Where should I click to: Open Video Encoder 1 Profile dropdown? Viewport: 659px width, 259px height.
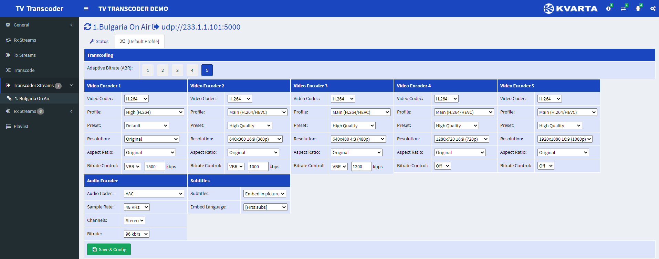pyautogui.click(x=154, y=112)
